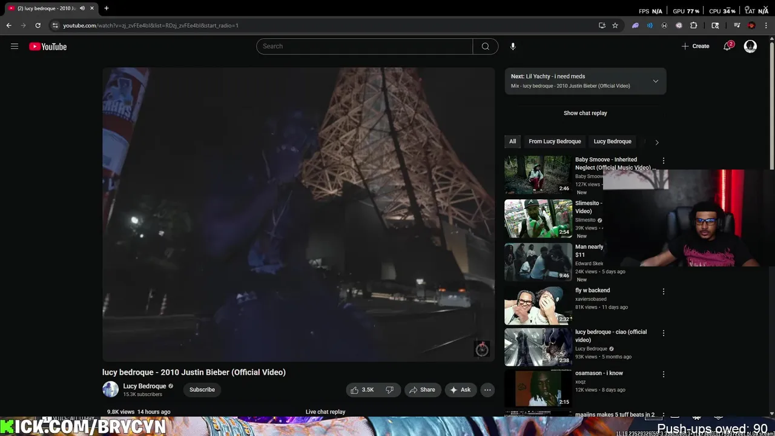Open the YouTube guide hamburger menu
This screenshot has height=436, width=775.
tap(15, 47)
